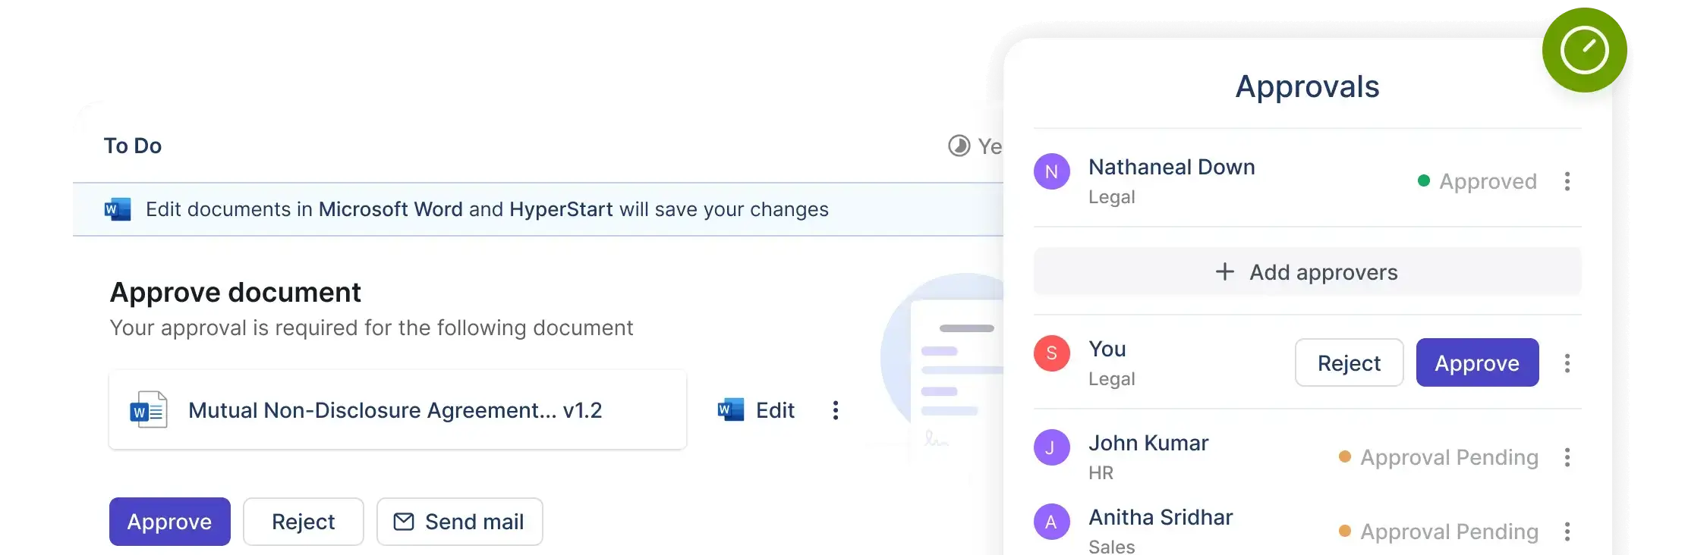Click the red S avatar for You
This screenshot has width=1685, height=555.
(x=1051, y=353)
